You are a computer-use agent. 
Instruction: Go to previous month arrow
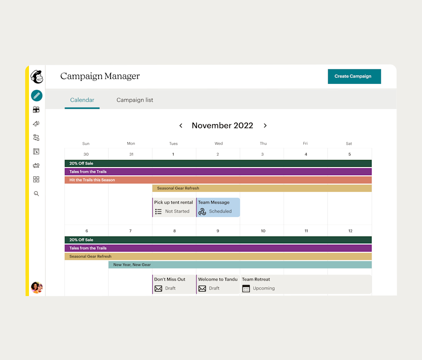coord(181,126)
